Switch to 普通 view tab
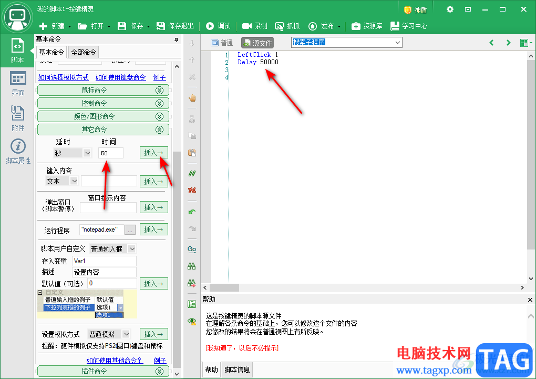This screenshot has height=379, width=536. pyautogui.click(x=222, y=43)
